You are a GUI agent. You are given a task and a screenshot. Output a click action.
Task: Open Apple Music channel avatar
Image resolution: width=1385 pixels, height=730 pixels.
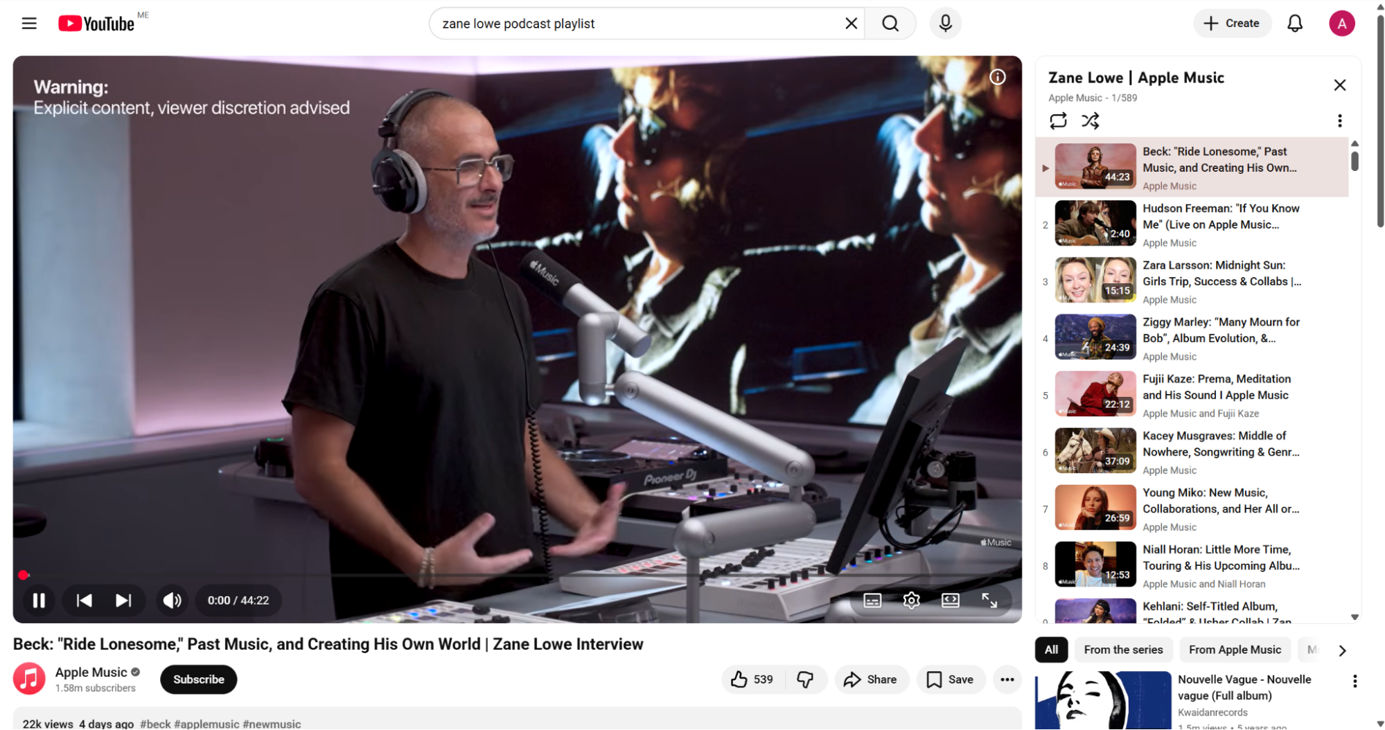tap(29, 679)
